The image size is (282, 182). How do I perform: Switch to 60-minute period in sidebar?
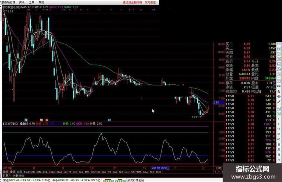pos(279,140)
